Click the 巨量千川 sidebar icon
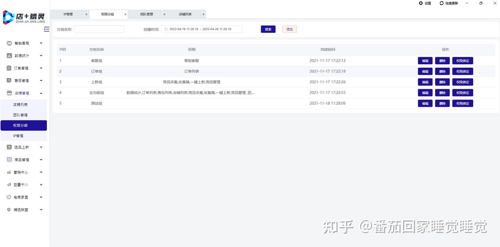Screen dimensions: 500x247 click(9, 185)
